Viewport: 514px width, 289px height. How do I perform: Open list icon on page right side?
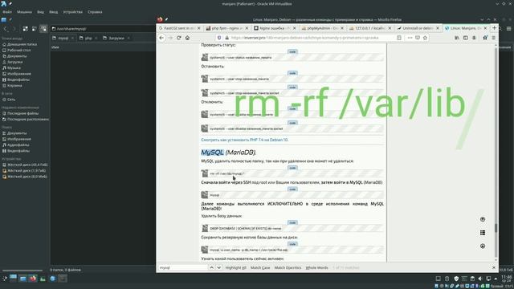point(483,233)
